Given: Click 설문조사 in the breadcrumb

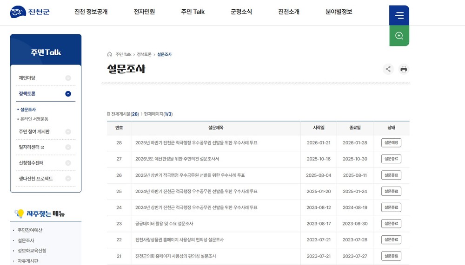Looking at the screenshot, I should [x=164, y=54].
